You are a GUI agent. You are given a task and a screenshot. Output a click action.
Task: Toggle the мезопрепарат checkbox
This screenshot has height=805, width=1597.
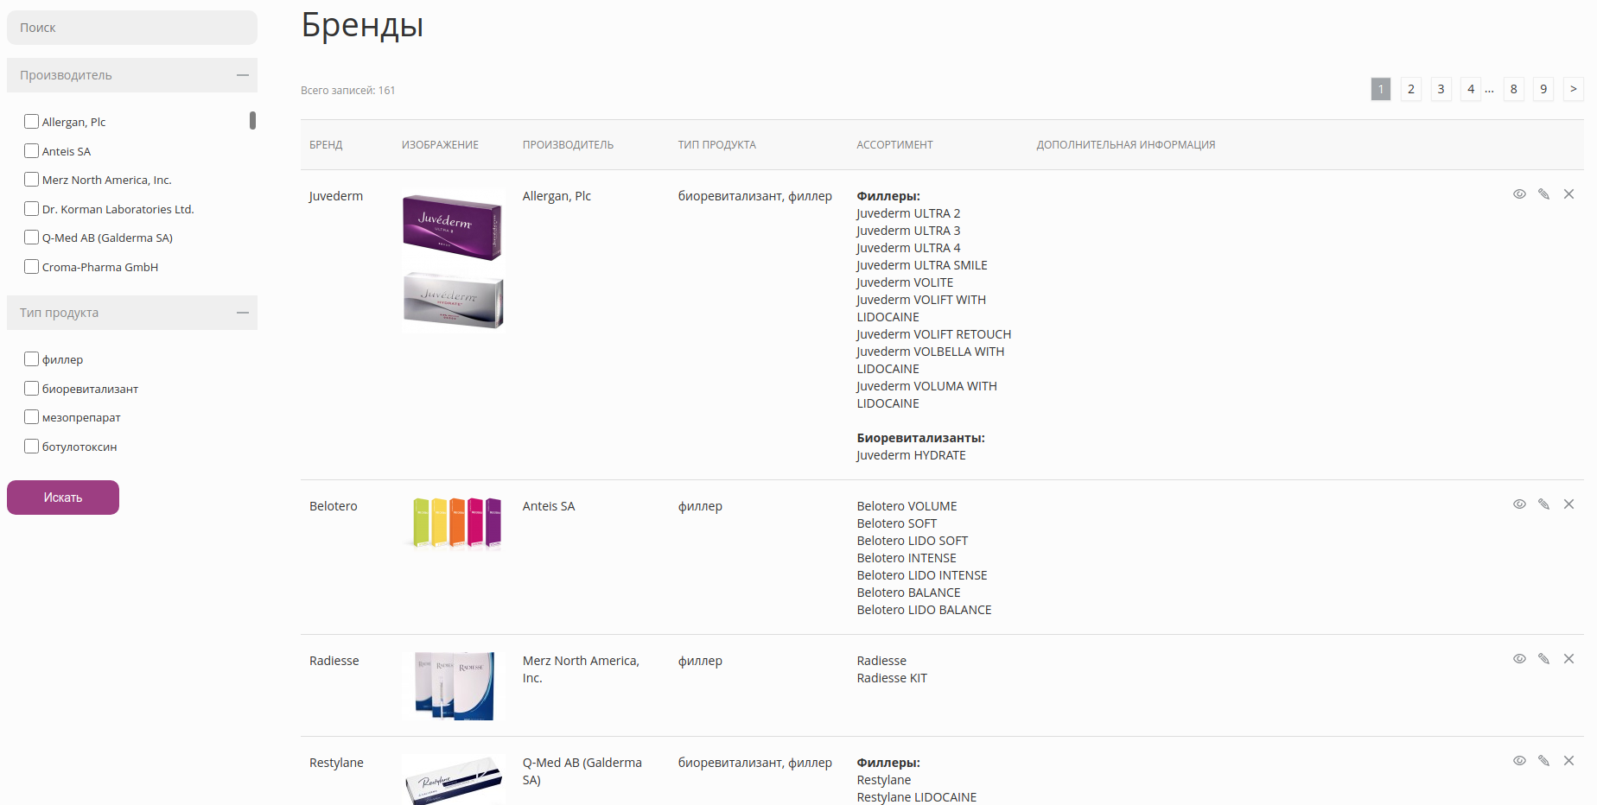click(32, 417)
